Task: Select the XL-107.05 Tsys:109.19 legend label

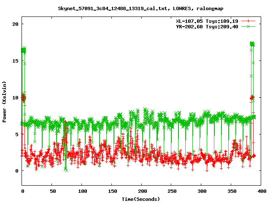Action: tap(207, 21)
